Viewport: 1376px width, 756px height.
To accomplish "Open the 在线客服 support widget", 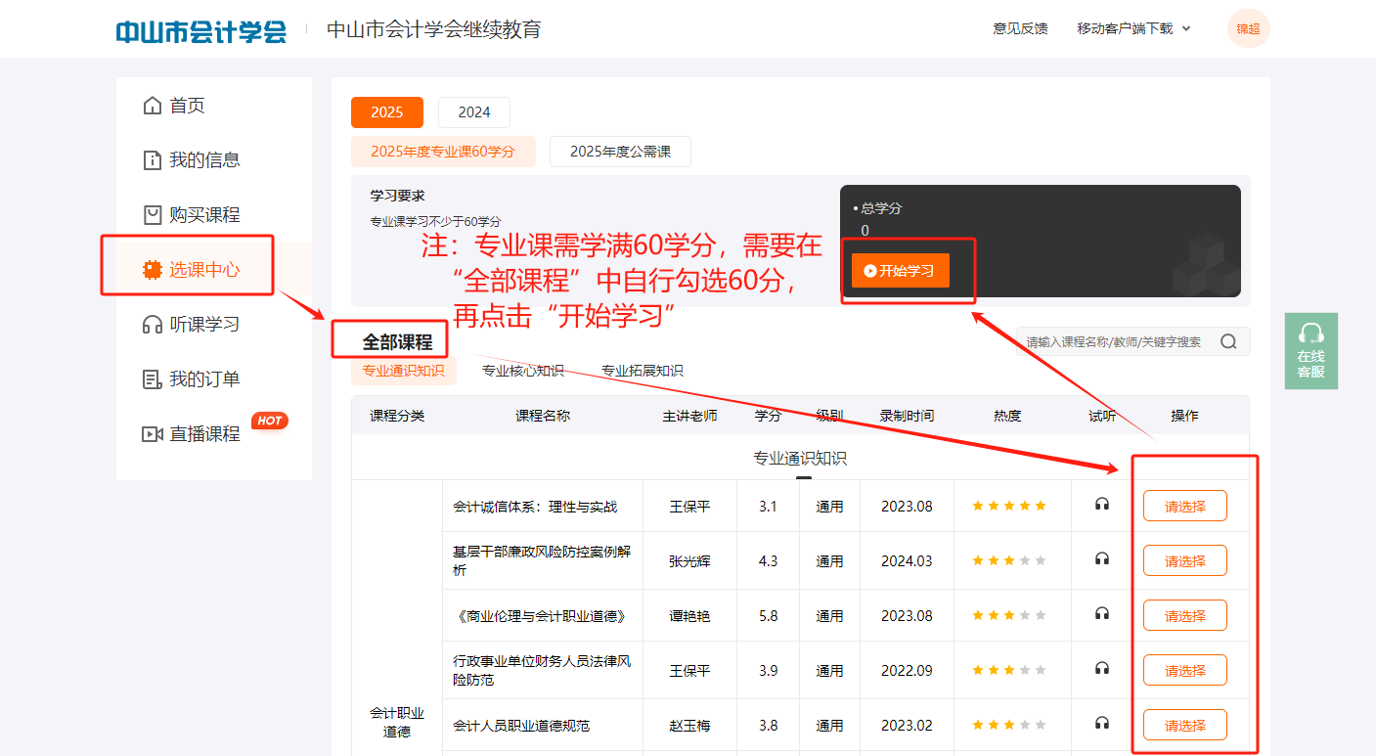I will 1310,351.
